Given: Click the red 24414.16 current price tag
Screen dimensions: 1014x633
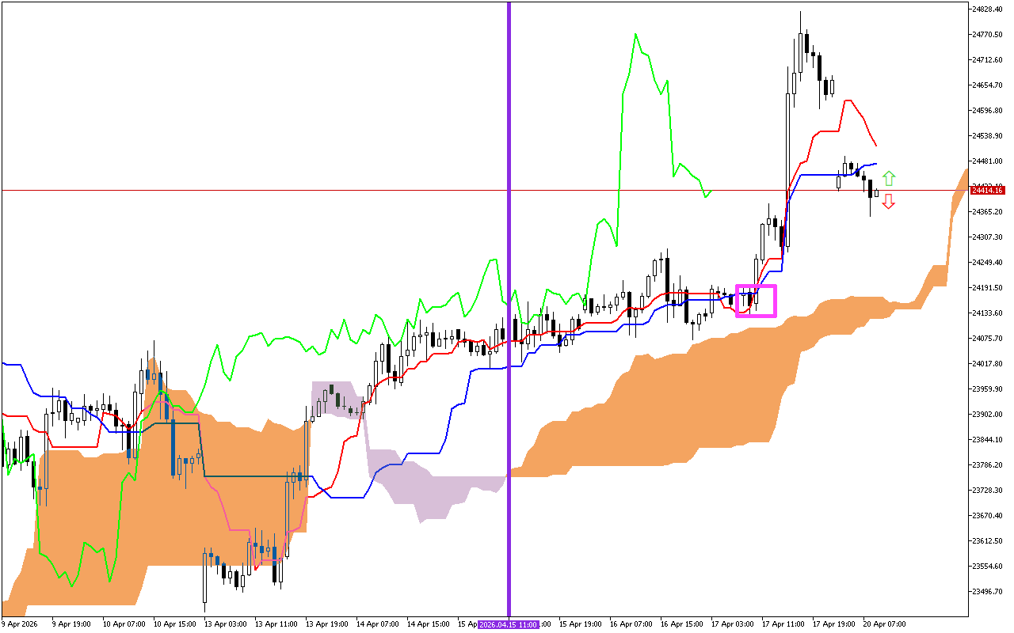Looking at the screenshot, I should coord(987,191).
